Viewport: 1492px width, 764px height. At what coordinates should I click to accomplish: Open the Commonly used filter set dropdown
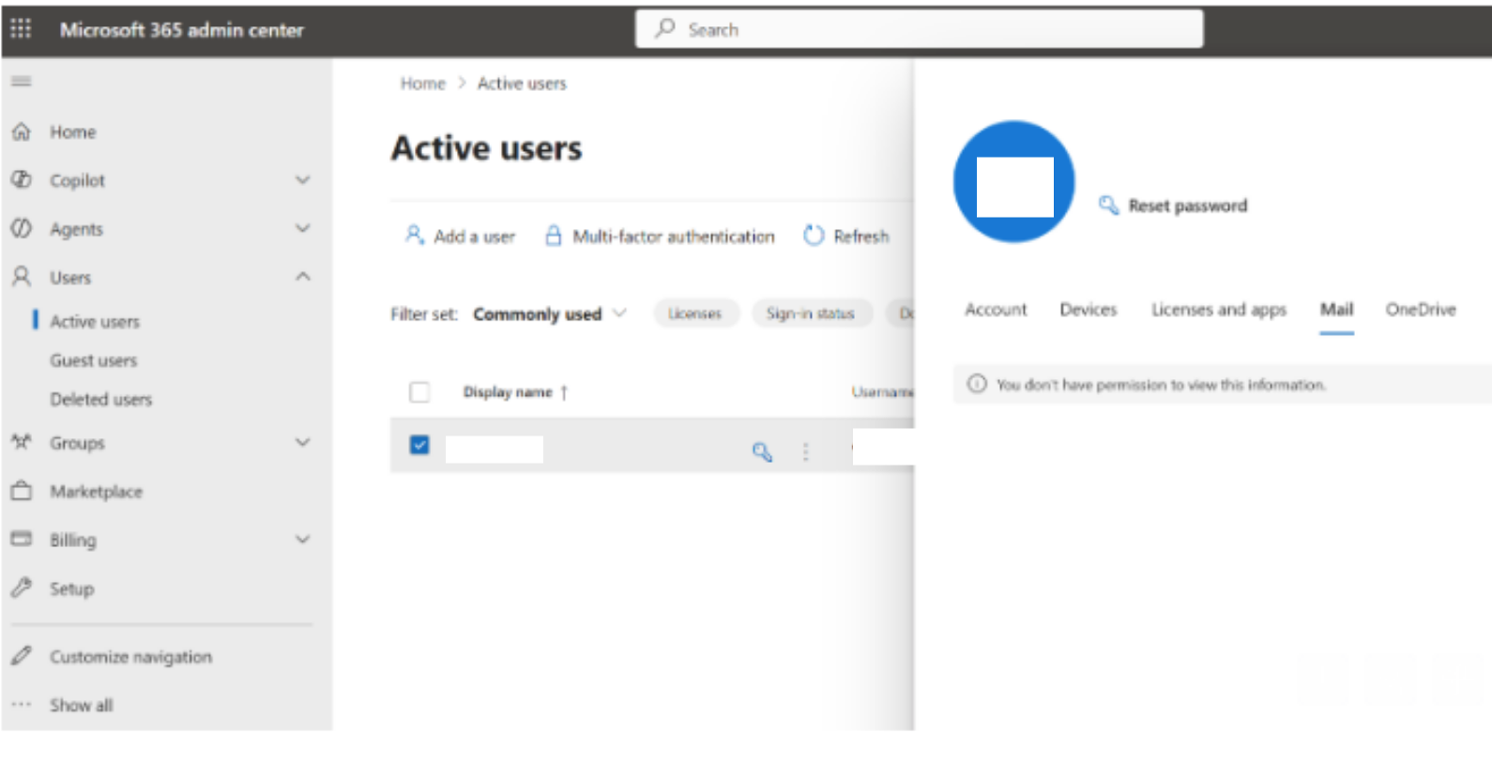tap(550, 313)
